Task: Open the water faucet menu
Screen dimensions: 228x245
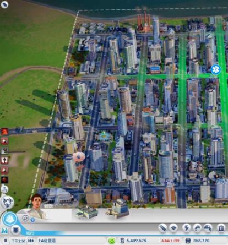Action: (x=197, y=228)
